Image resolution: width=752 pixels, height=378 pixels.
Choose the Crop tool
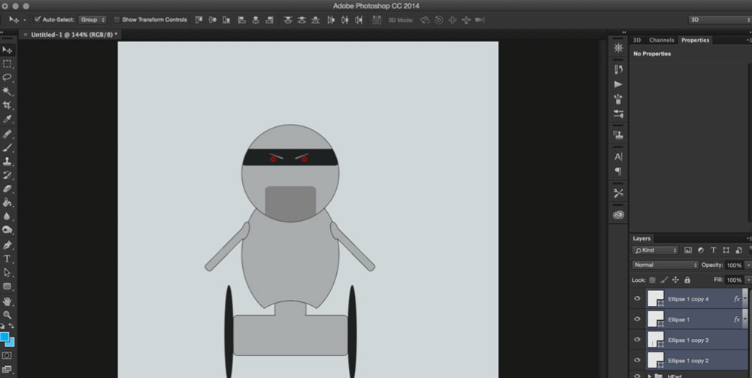pos(8,105)
